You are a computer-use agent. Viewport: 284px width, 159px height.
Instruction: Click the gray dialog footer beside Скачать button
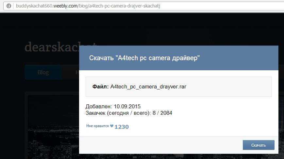coord(160,145)
